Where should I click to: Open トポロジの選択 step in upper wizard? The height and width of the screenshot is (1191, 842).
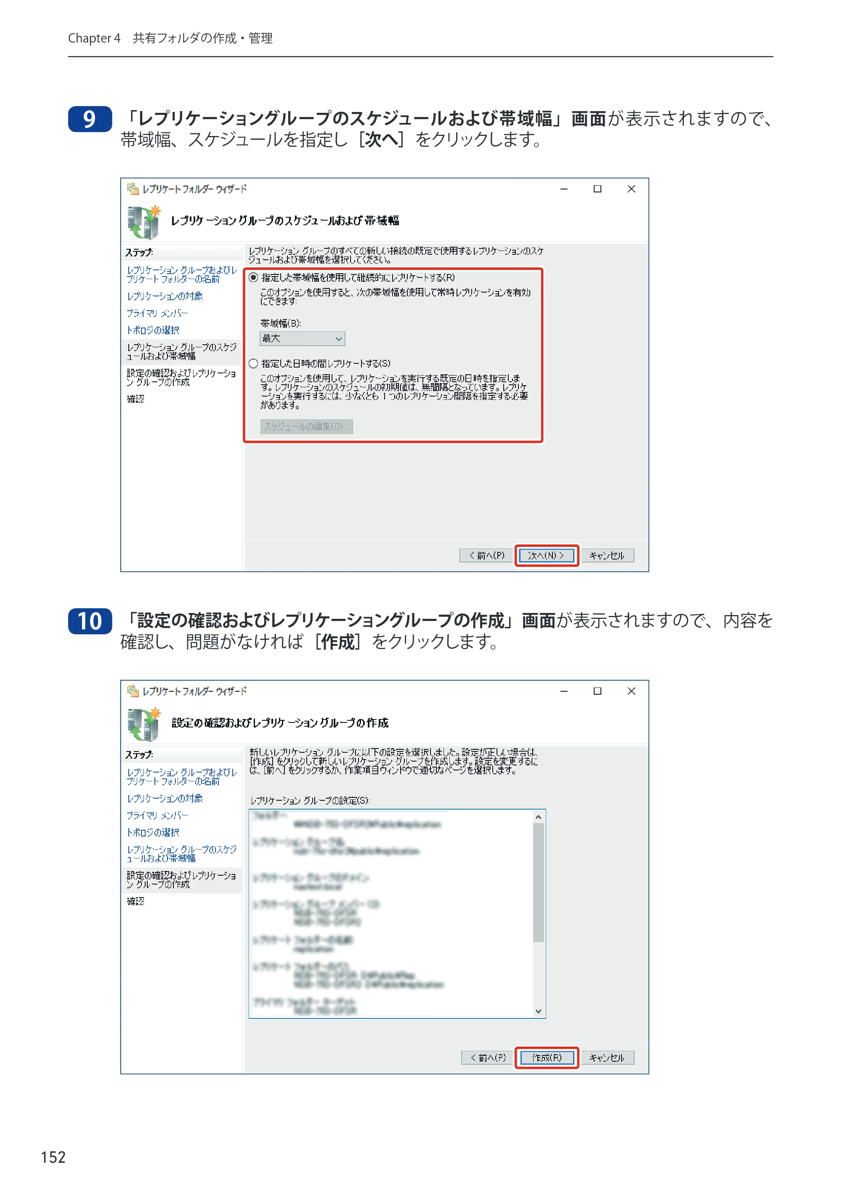153,330
